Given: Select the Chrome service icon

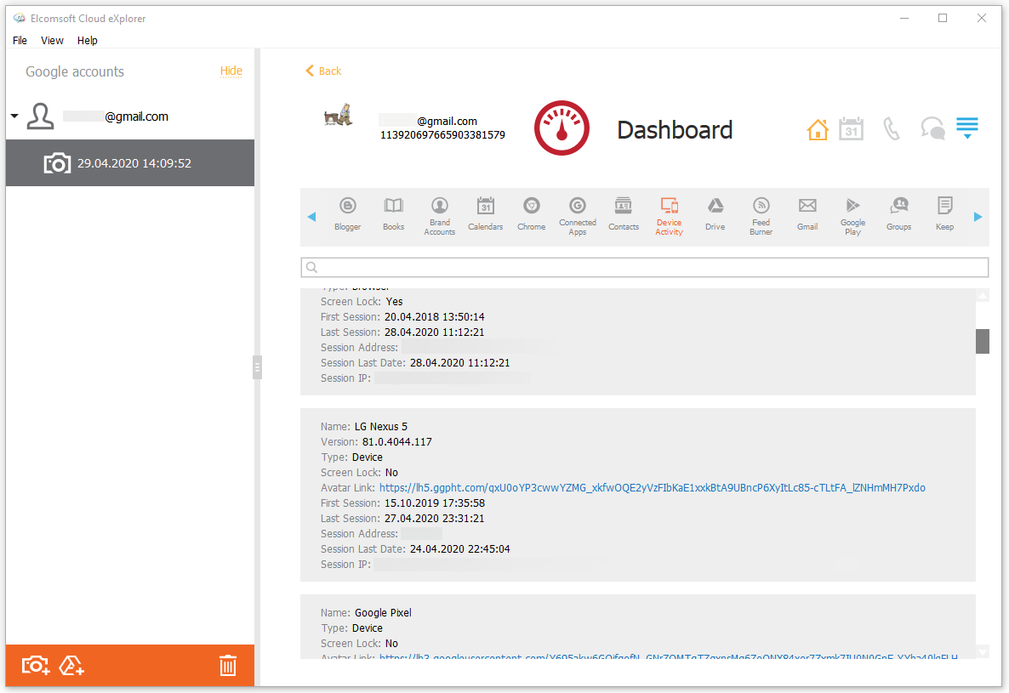Looking at the screenshot, I should point(531,214).
